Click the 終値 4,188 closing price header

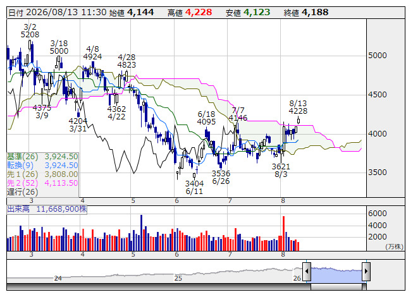point(306,13)
